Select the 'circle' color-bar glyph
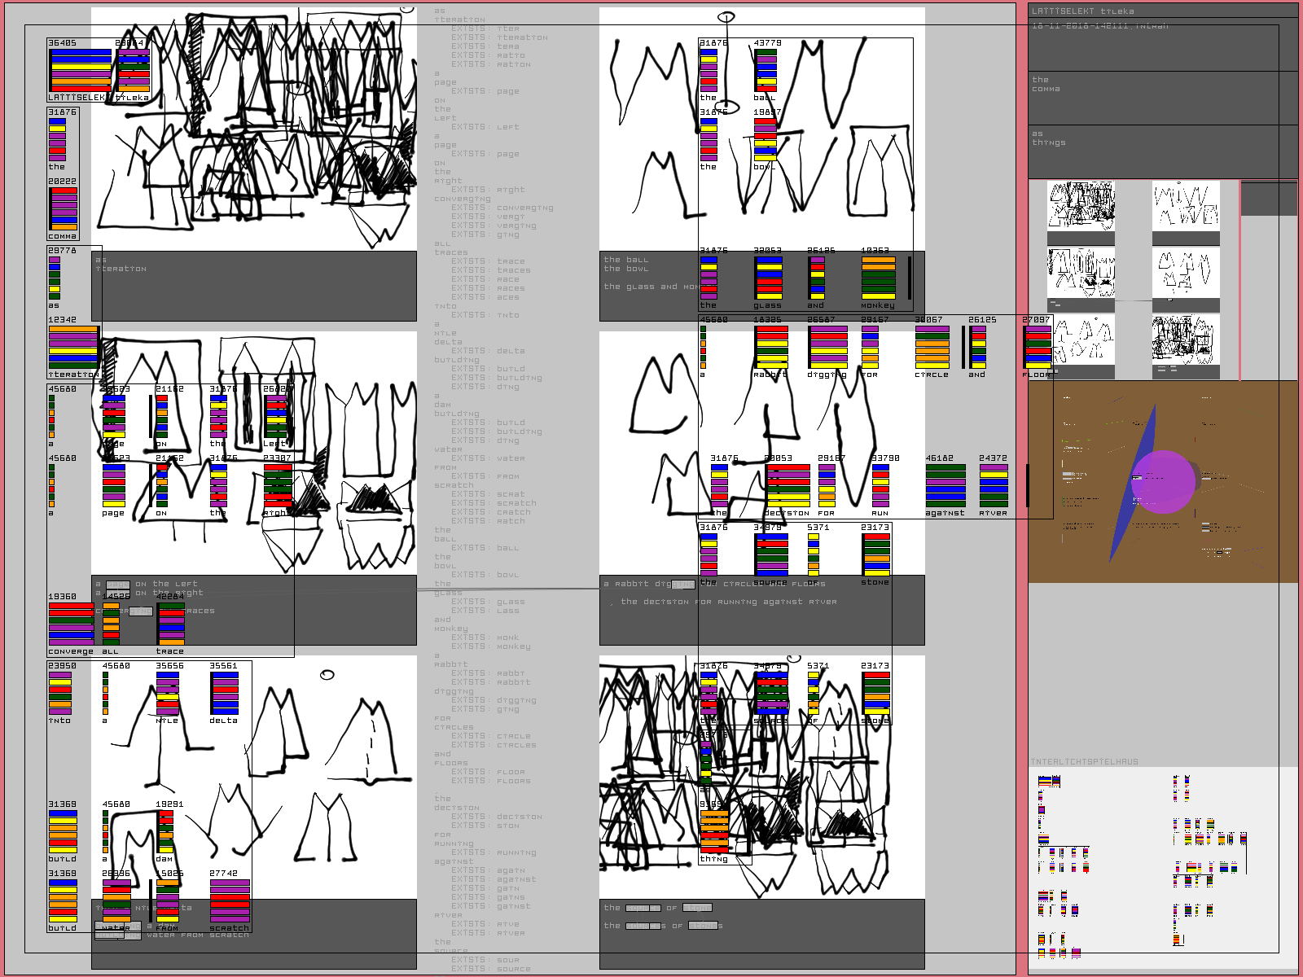Image resolution: width=1303 pixels, height=977 pixels. (932, 348)
